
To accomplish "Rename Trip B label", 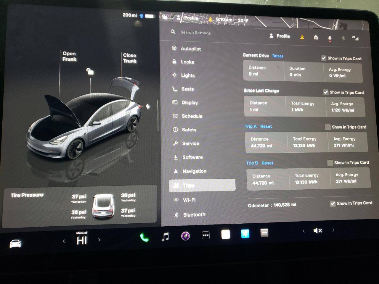I will point(252,163).
